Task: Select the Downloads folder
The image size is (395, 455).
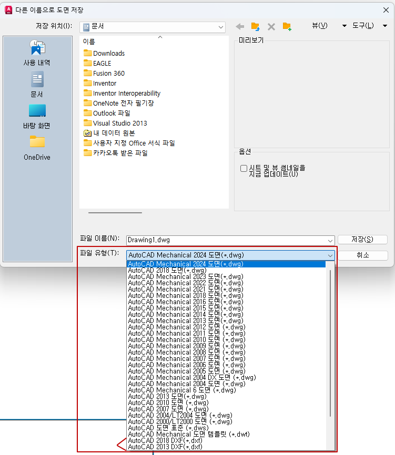Action: (x=104, y=54)
